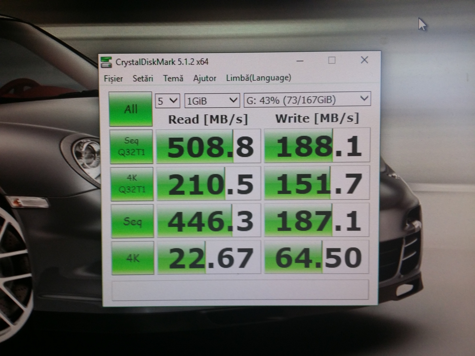The height and width of the screenshot is (356, 475).
Task: Select the 64.50 write result
Action: click(317, 257)
